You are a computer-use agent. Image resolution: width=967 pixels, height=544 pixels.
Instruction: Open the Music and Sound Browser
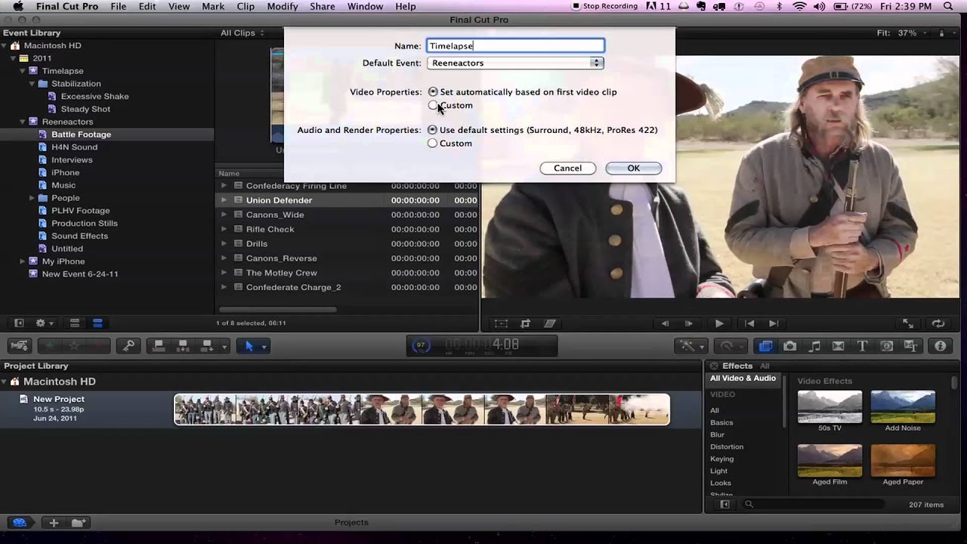(x=814, y=346)
